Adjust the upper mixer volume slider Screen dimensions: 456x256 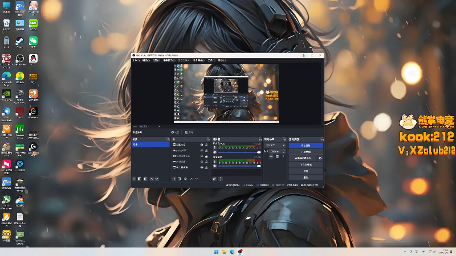239,152
